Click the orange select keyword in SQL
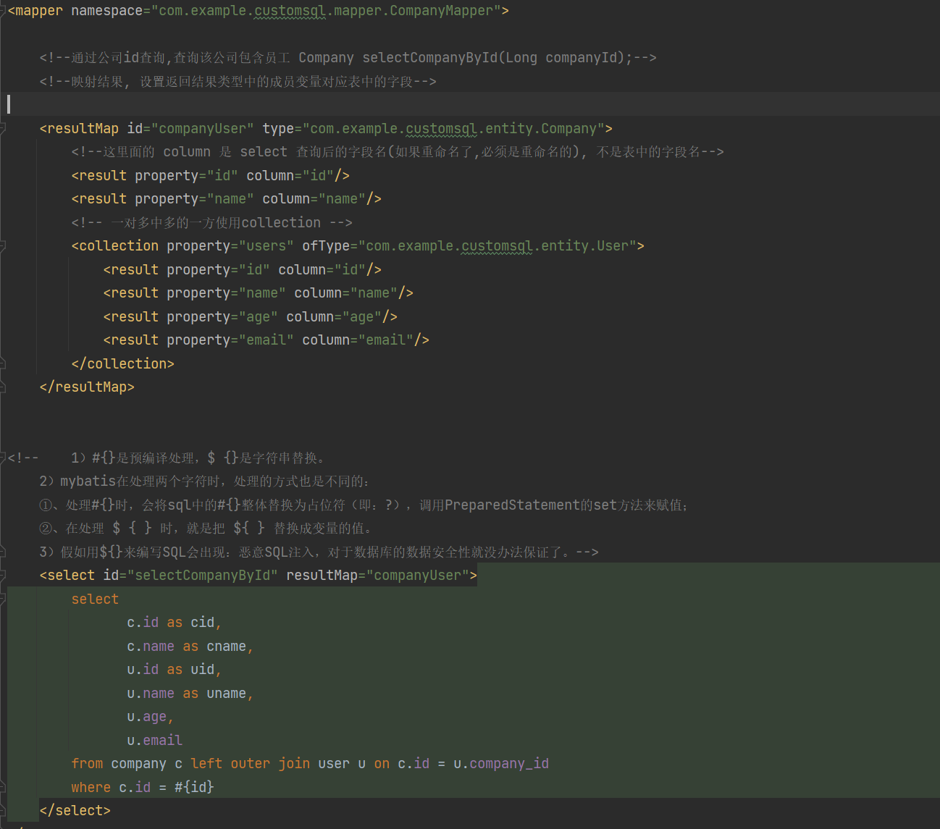Viewport: 940px width, 829px height. [x=95, y=599]
